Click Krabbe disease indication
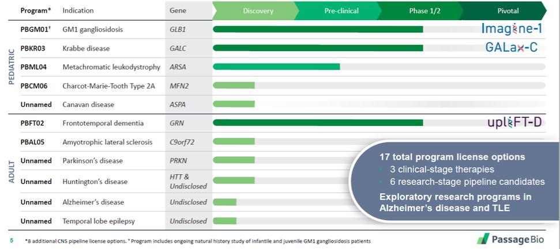This screenshot has width=560, height=249. coord(86,48)
